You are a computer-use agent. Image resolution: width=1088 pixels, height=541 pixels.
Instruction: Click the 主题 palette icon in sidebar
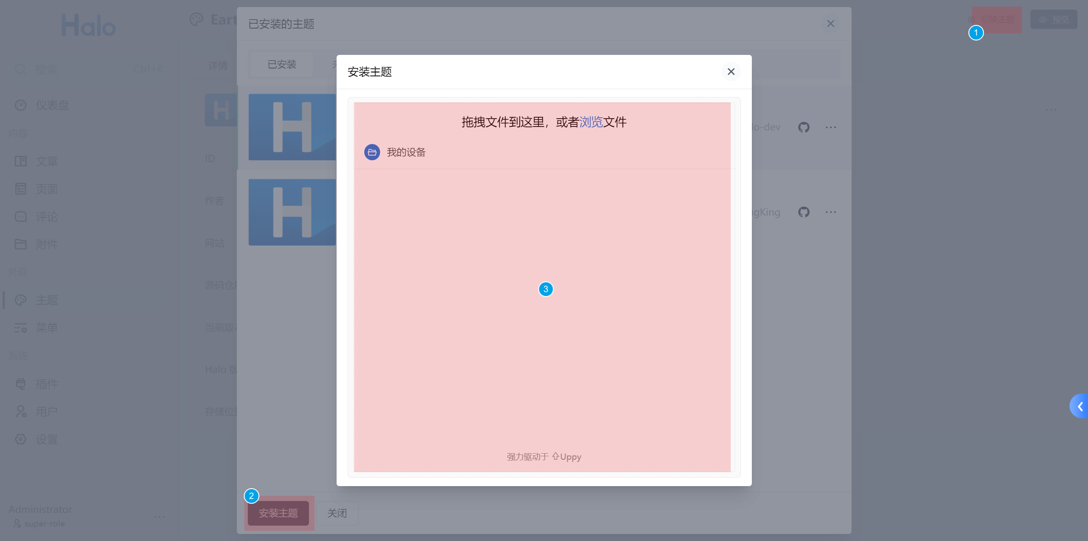tap(21, 300)
